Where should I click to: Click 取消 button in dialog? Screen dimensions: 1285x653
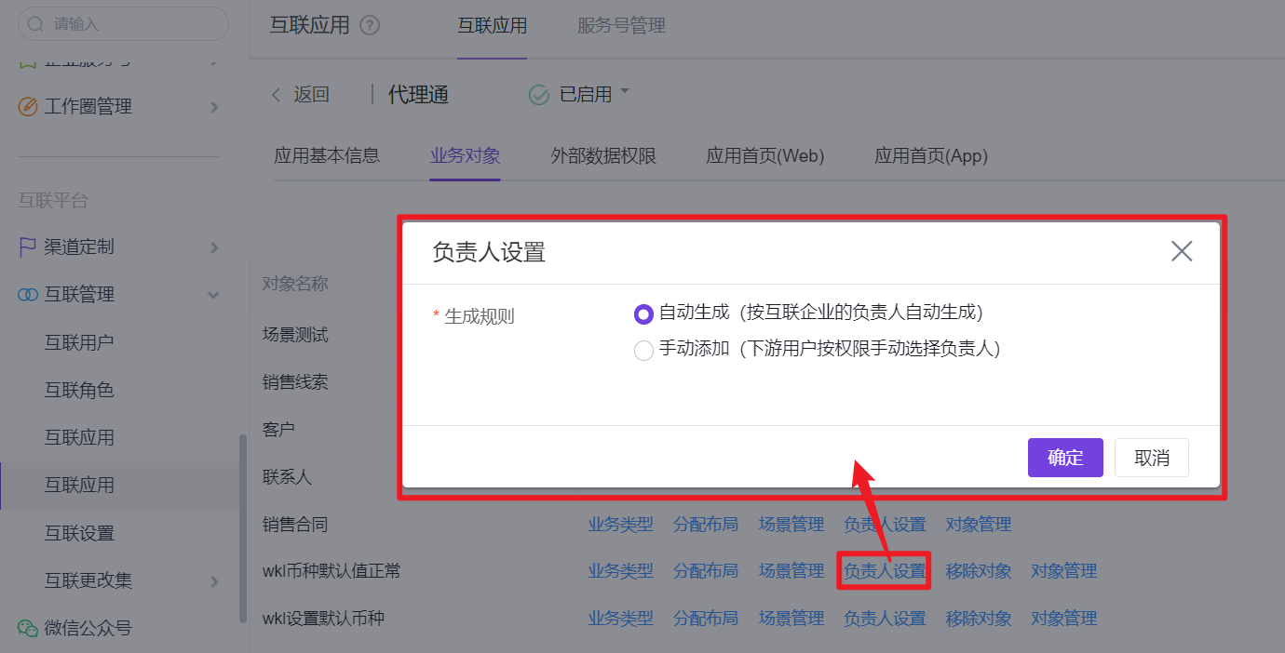[x=1152, y=458]
